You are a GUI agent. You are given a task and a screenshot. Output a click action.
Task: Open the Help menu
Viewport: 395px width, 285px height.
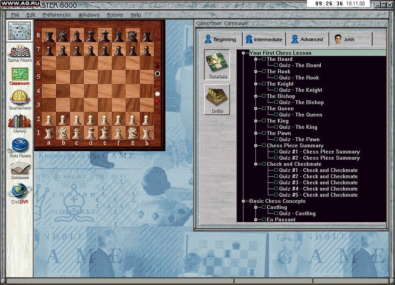coord(136,15)
